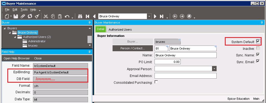Open the menu bar options arrow after Help
The width and height of the screenshot is (266, 103).
click(40, 11)
